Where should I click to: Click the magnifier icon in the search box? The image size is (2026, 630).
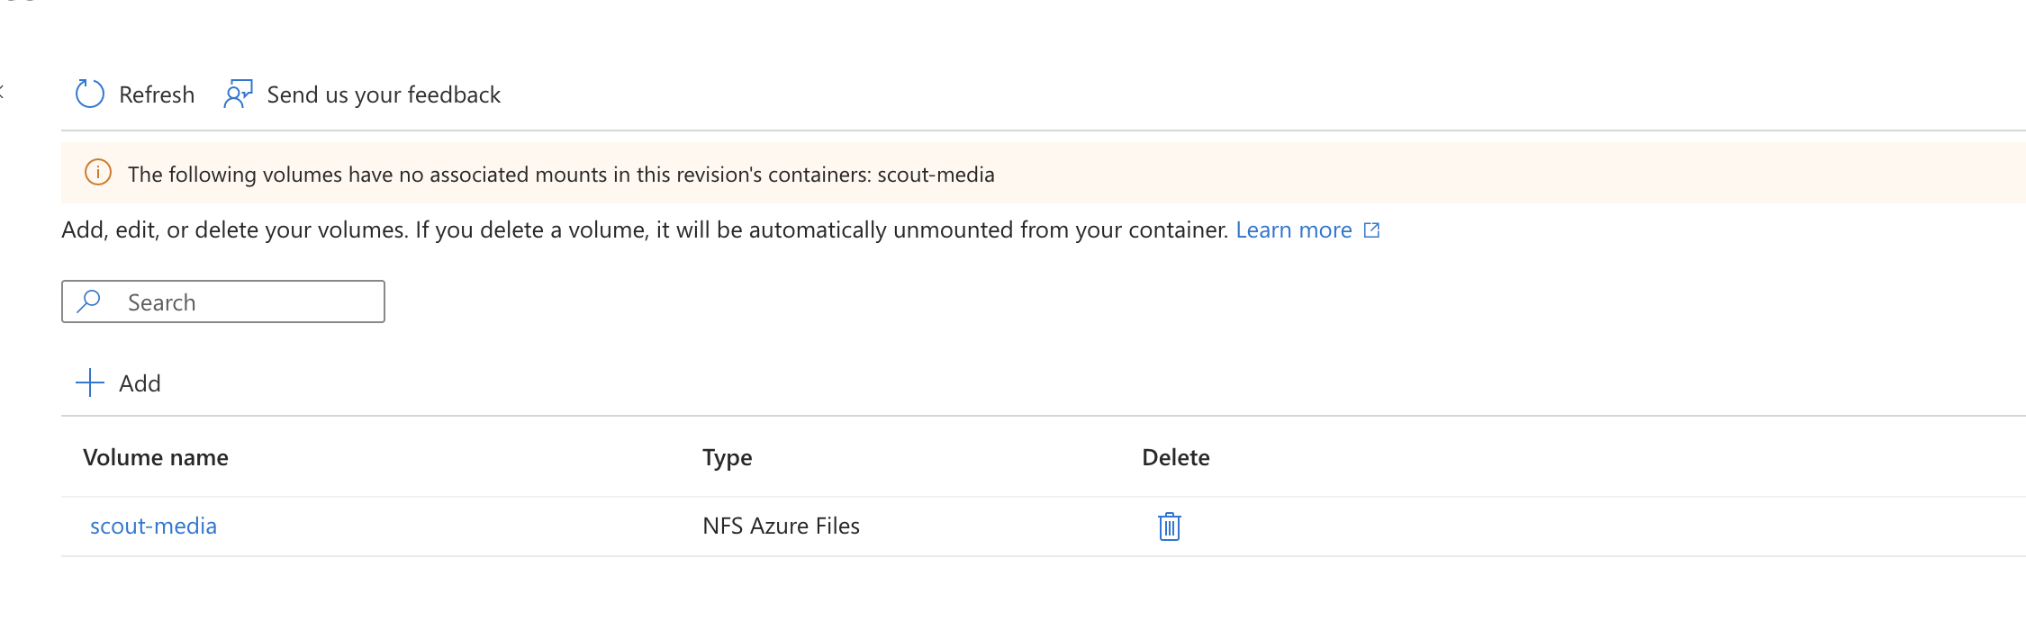(x=88, y=301)
